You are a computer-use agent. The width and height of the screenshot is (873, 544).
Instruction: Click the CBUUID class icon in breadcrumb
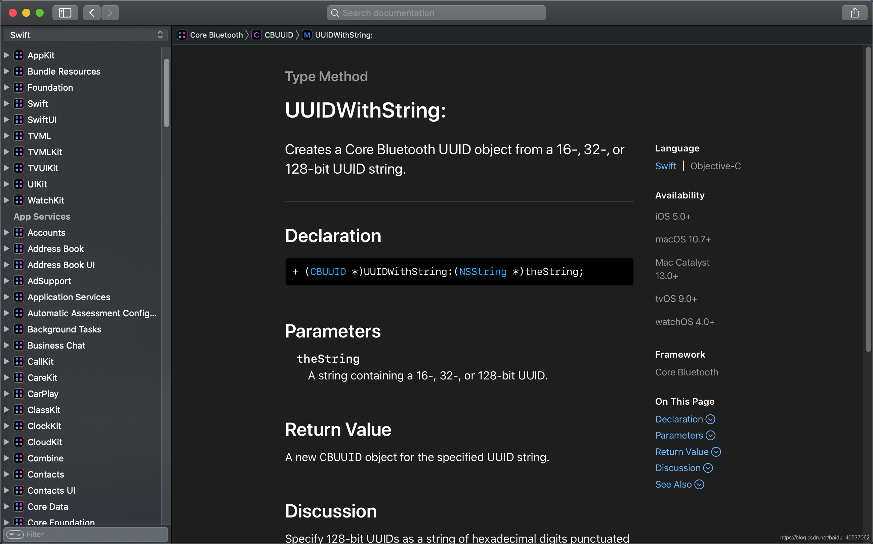point(256,35)
